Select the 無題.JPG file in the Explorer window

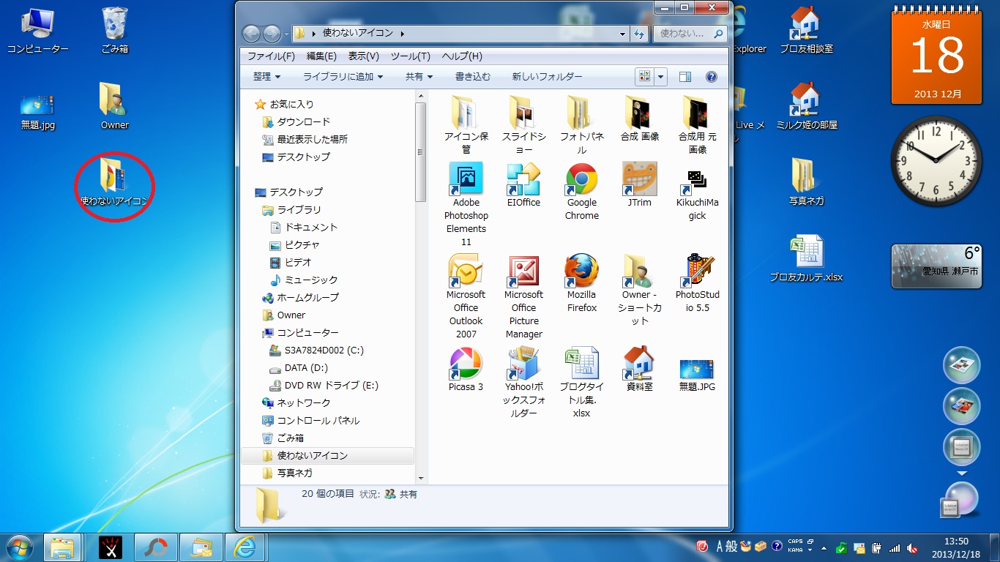click(697, 374)
